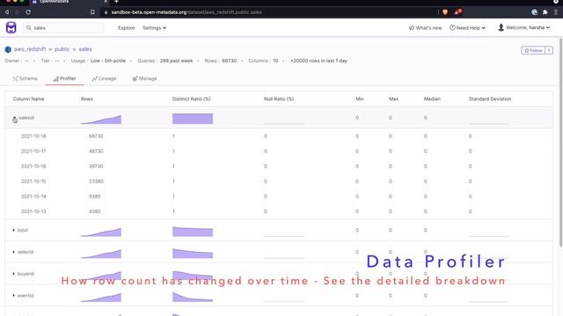This screenshot has width=563, height=316.
Task: Click the salesid distinct ratio chart
Action: pos(193,118)
